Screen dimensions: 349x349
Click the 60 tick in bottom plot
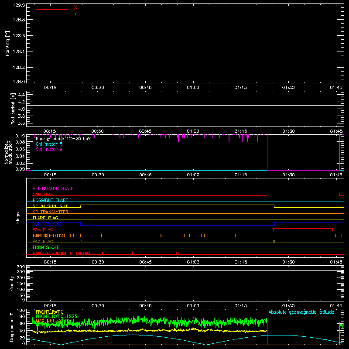tap(22, 323)
